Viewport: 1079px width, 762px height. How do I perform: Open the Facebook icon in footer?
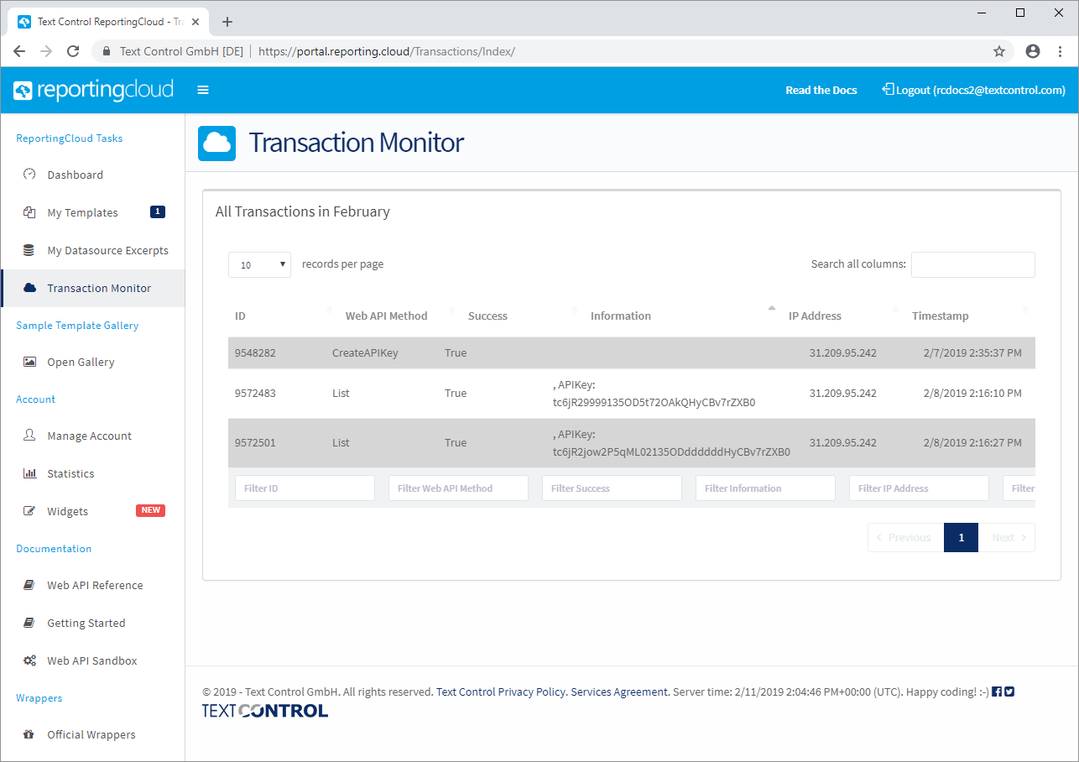click(x=997, y=692)
